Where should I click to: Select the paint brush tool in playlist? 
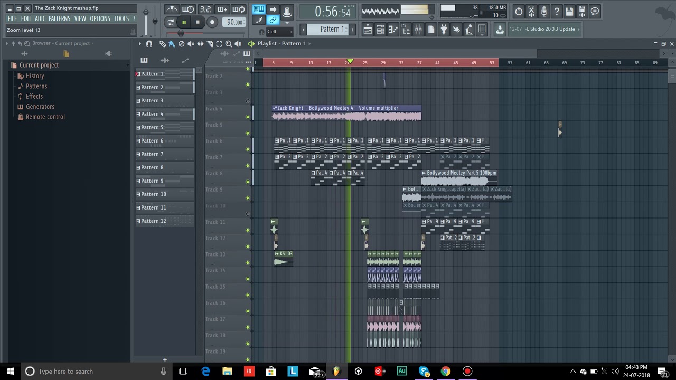click(x=172, y=44)
